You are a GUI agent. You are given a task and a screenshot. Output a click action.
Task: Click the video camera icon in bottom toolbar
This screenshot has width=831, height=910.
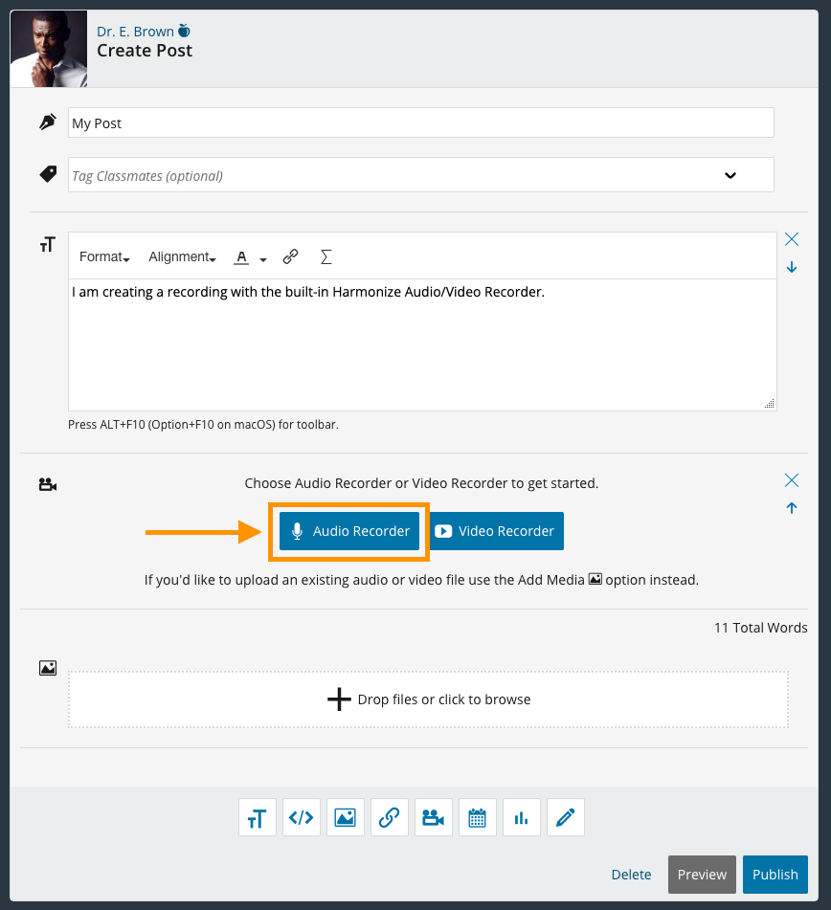click(433, 818)
